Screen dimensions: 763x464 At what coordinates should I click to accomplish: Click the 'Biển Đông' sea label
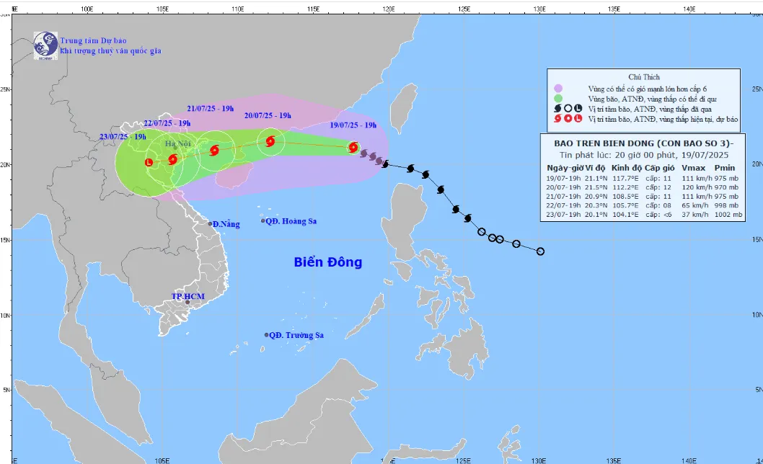pos(328,262)
